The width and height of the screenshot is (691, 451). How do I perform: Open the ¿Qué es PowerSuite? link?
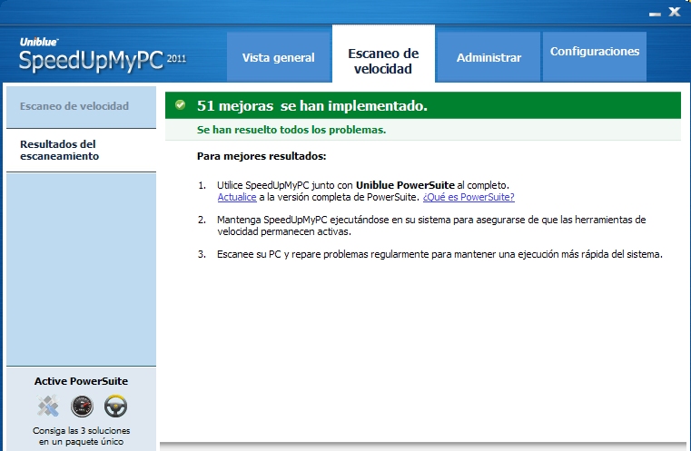[469, 197]
